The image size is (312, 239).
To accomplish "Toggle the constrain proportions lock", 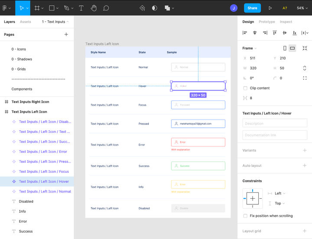I will (x=305, y=68).
